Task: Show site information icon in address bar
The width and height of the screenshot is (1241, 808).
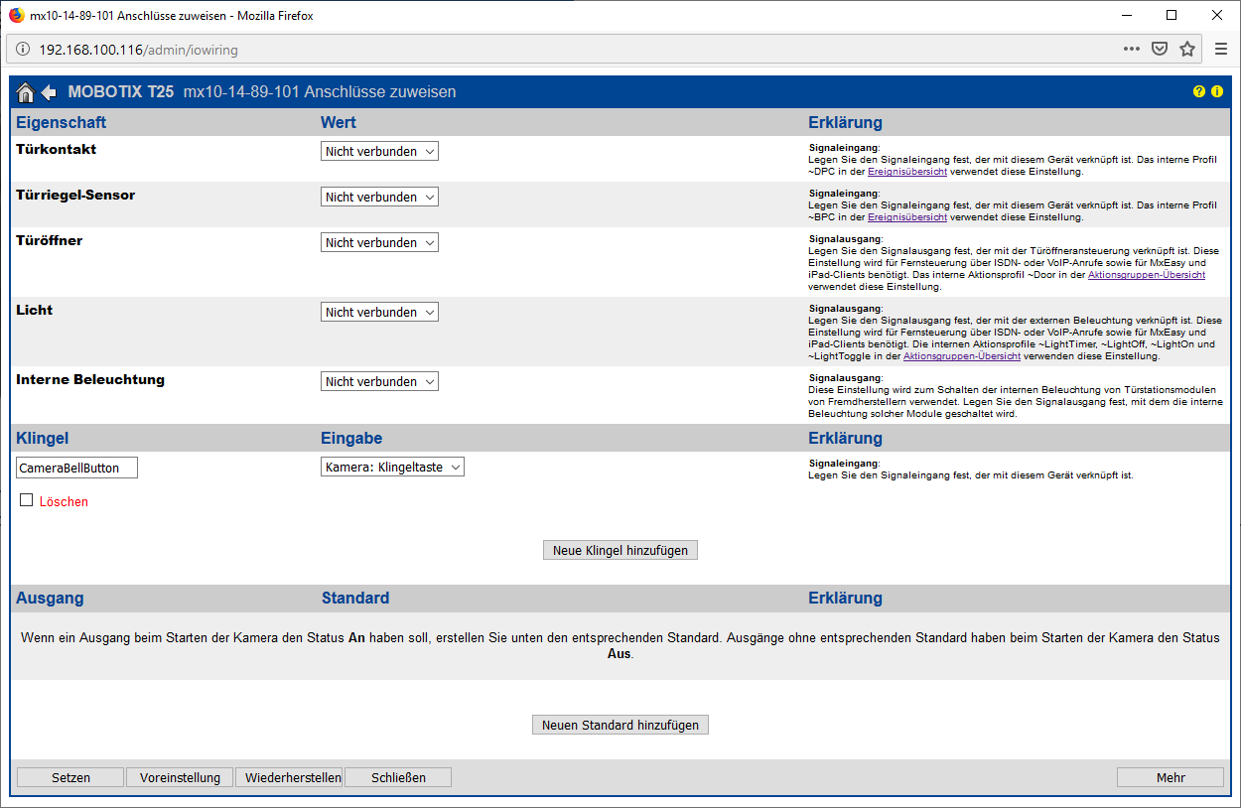Action: tap(23, 49)
